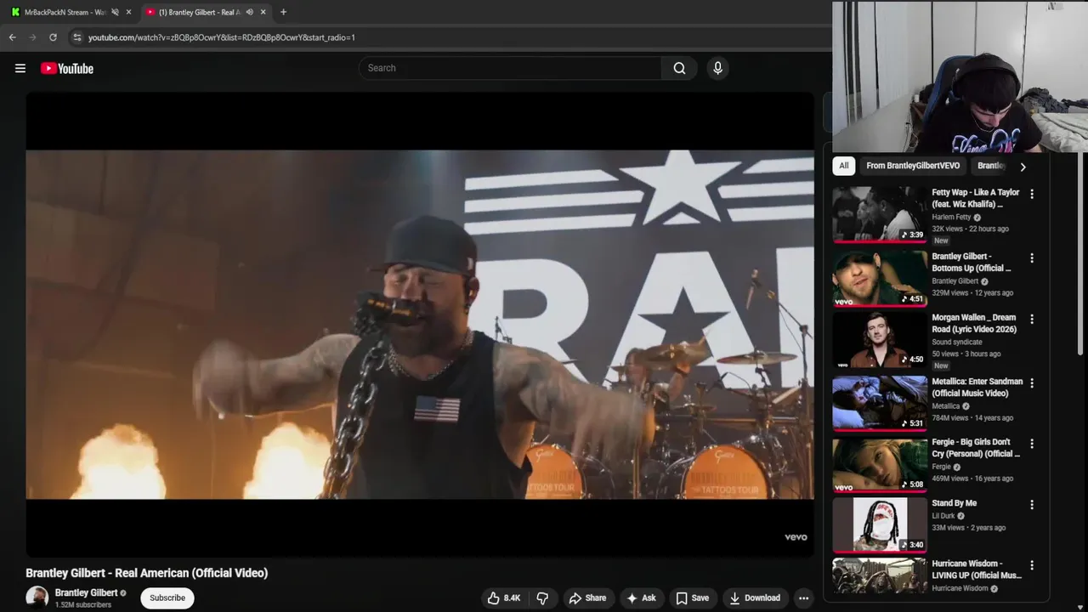Screen dimensions: 1088x612
Task: Open the Lil Durk channel name
Action: [x=943, y=516]
